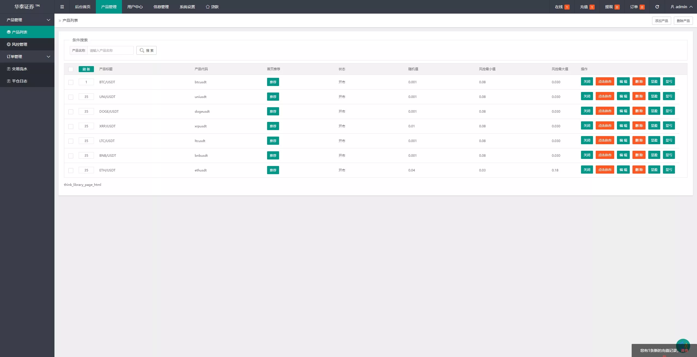Click 删除 for BNB/USDT row
The width and height of the screenshot is (697, 357).
639,155
